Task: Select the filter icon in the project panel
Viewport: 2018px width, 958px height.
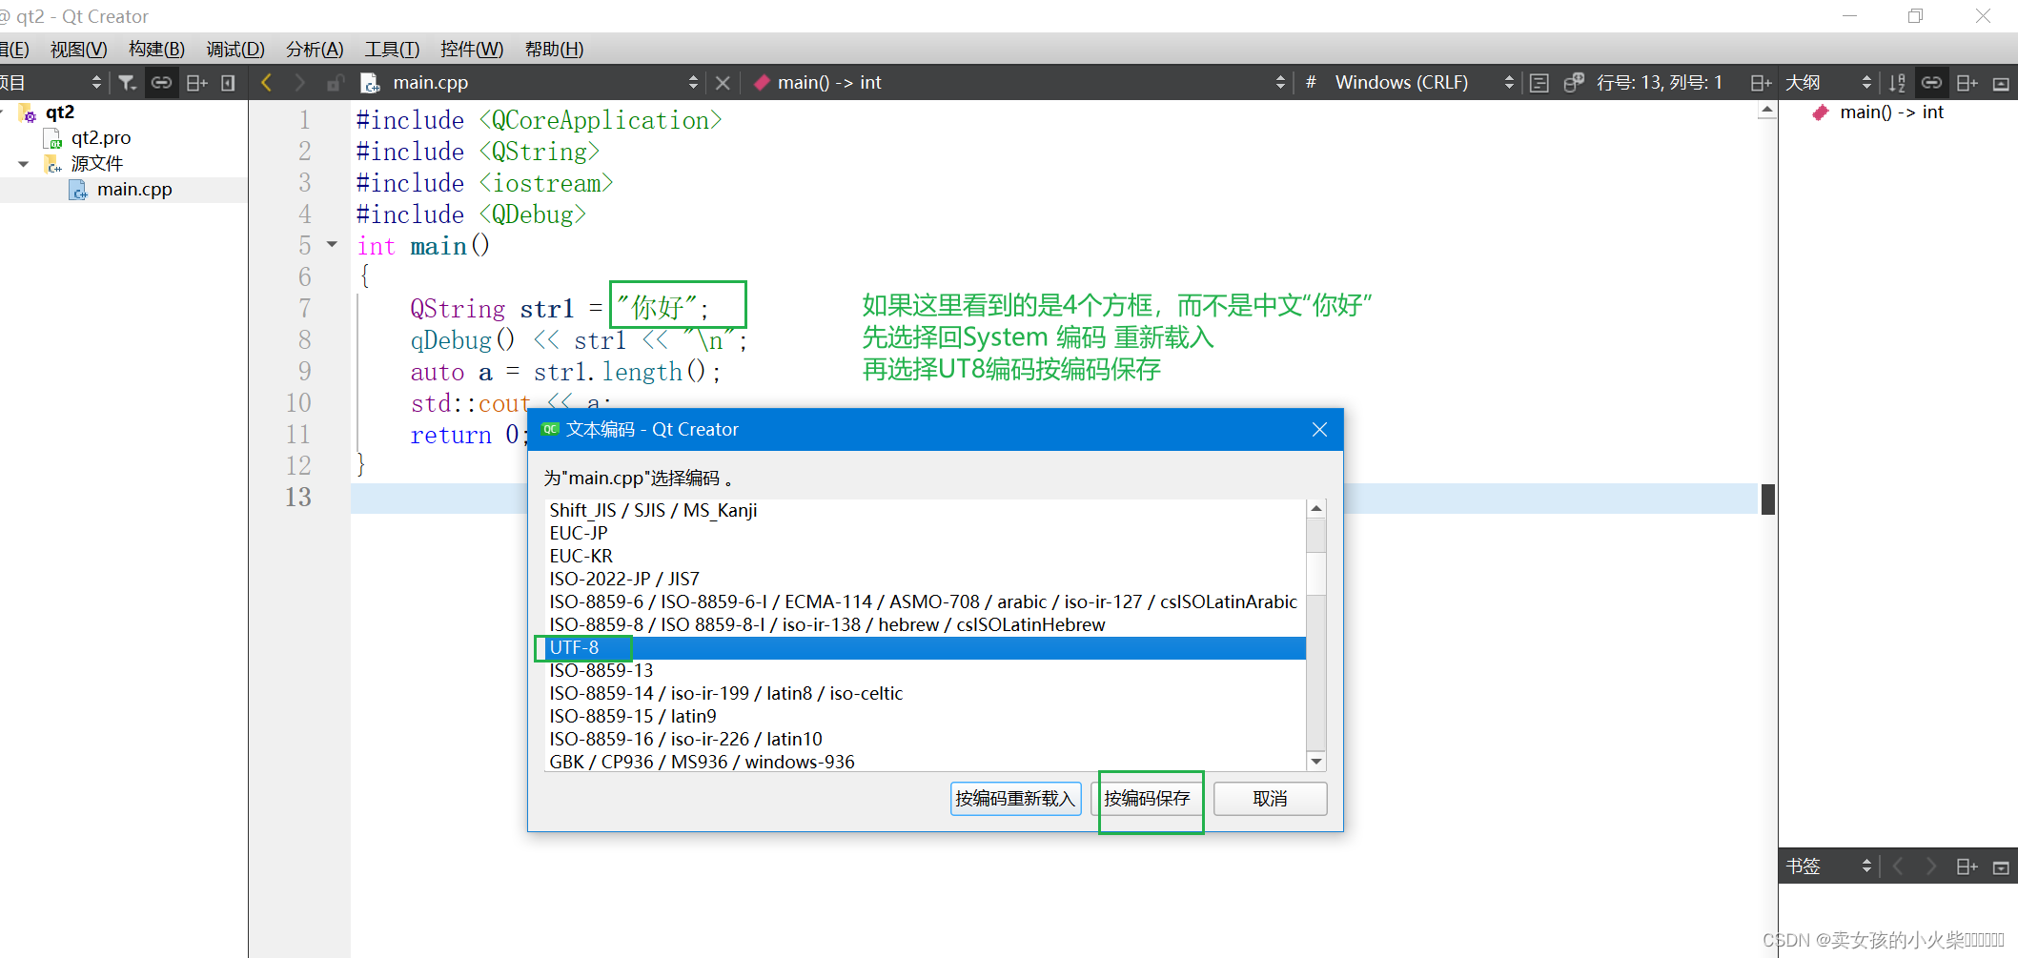Action: click(x=127, y=82)
